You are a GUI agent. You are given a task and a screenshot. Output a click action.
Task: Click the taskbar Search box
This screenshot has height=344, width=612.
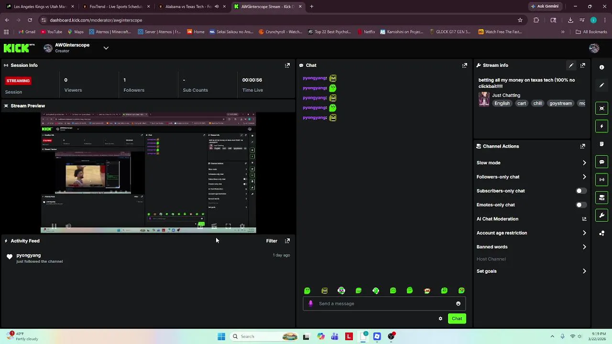[x=263, y=336]
